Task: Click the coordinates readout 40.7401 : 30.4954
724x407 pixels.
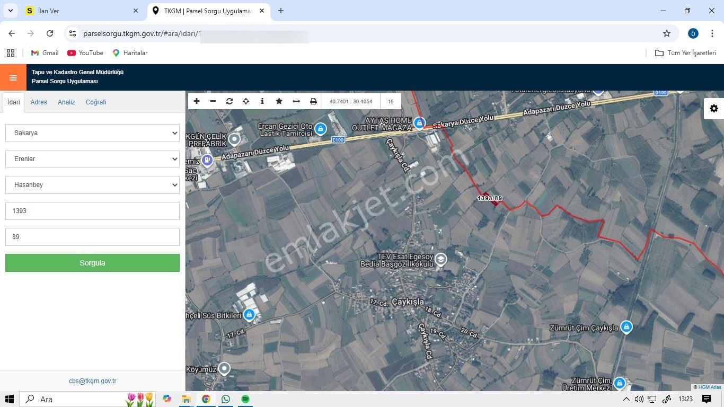Action: point(351,101)
